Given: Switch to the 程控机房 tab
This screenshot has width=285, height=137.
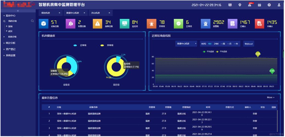Looking at the screenshot, I should click(46, 13).
